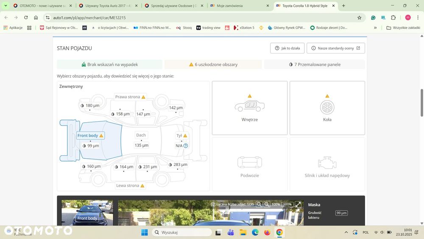Click the N/A question mark help icon

pyautogui.click(x=186, y=146)
